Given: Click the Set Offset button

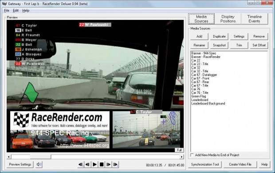Looking at the screenshot, I should tap(259, 45).
